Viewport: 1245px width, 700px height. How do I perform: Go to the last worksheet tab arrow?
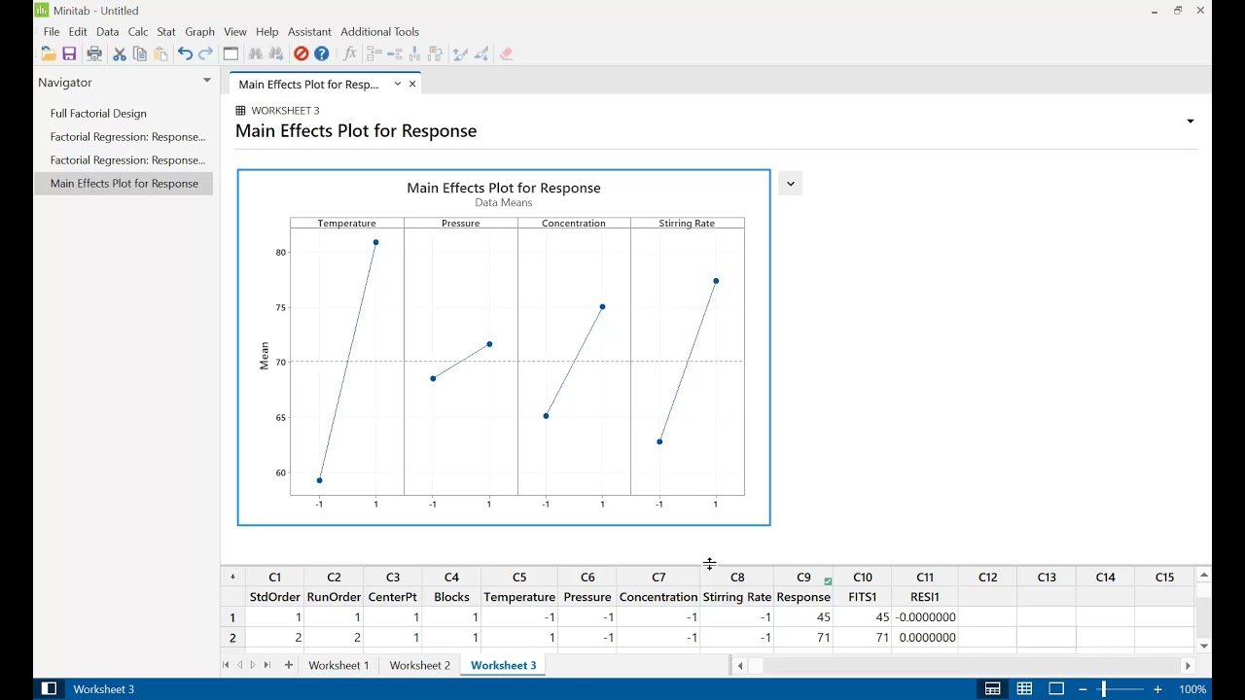tap(267, 665)
